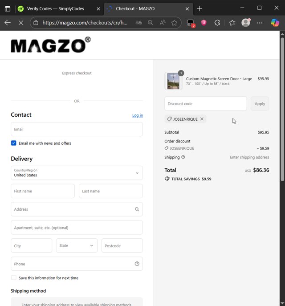Open Read aloud icon in address bar

pos(162,23)
